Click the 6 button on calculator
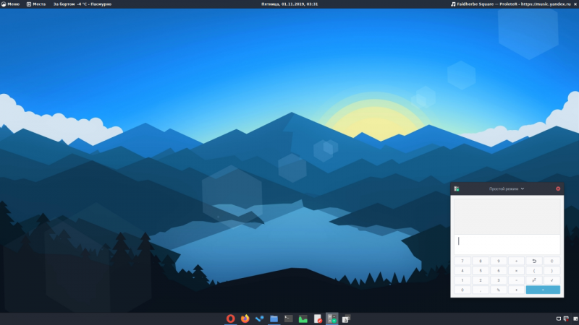Image resolution: width=579 pixels, height=325 pixels. (499, 271)
